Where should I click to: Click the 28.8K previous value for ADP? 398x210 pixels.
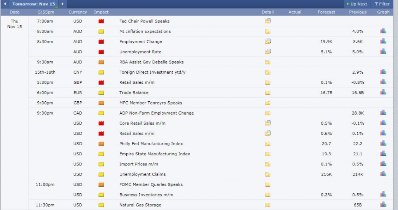(358, 113)
